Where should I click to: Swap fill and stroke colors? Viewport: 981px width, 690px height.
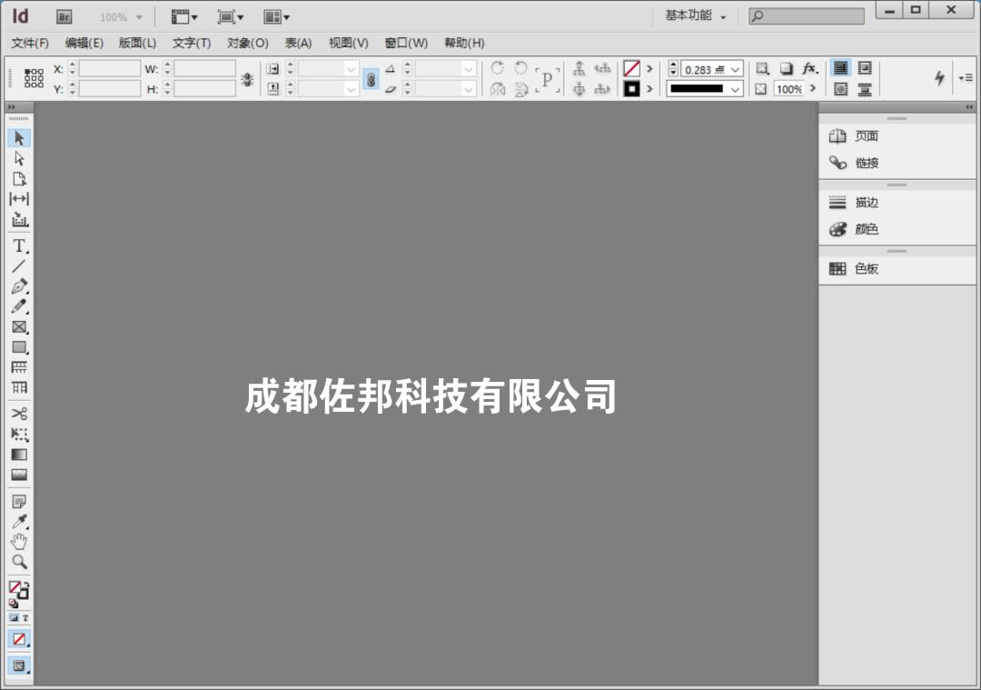(27, 583)
